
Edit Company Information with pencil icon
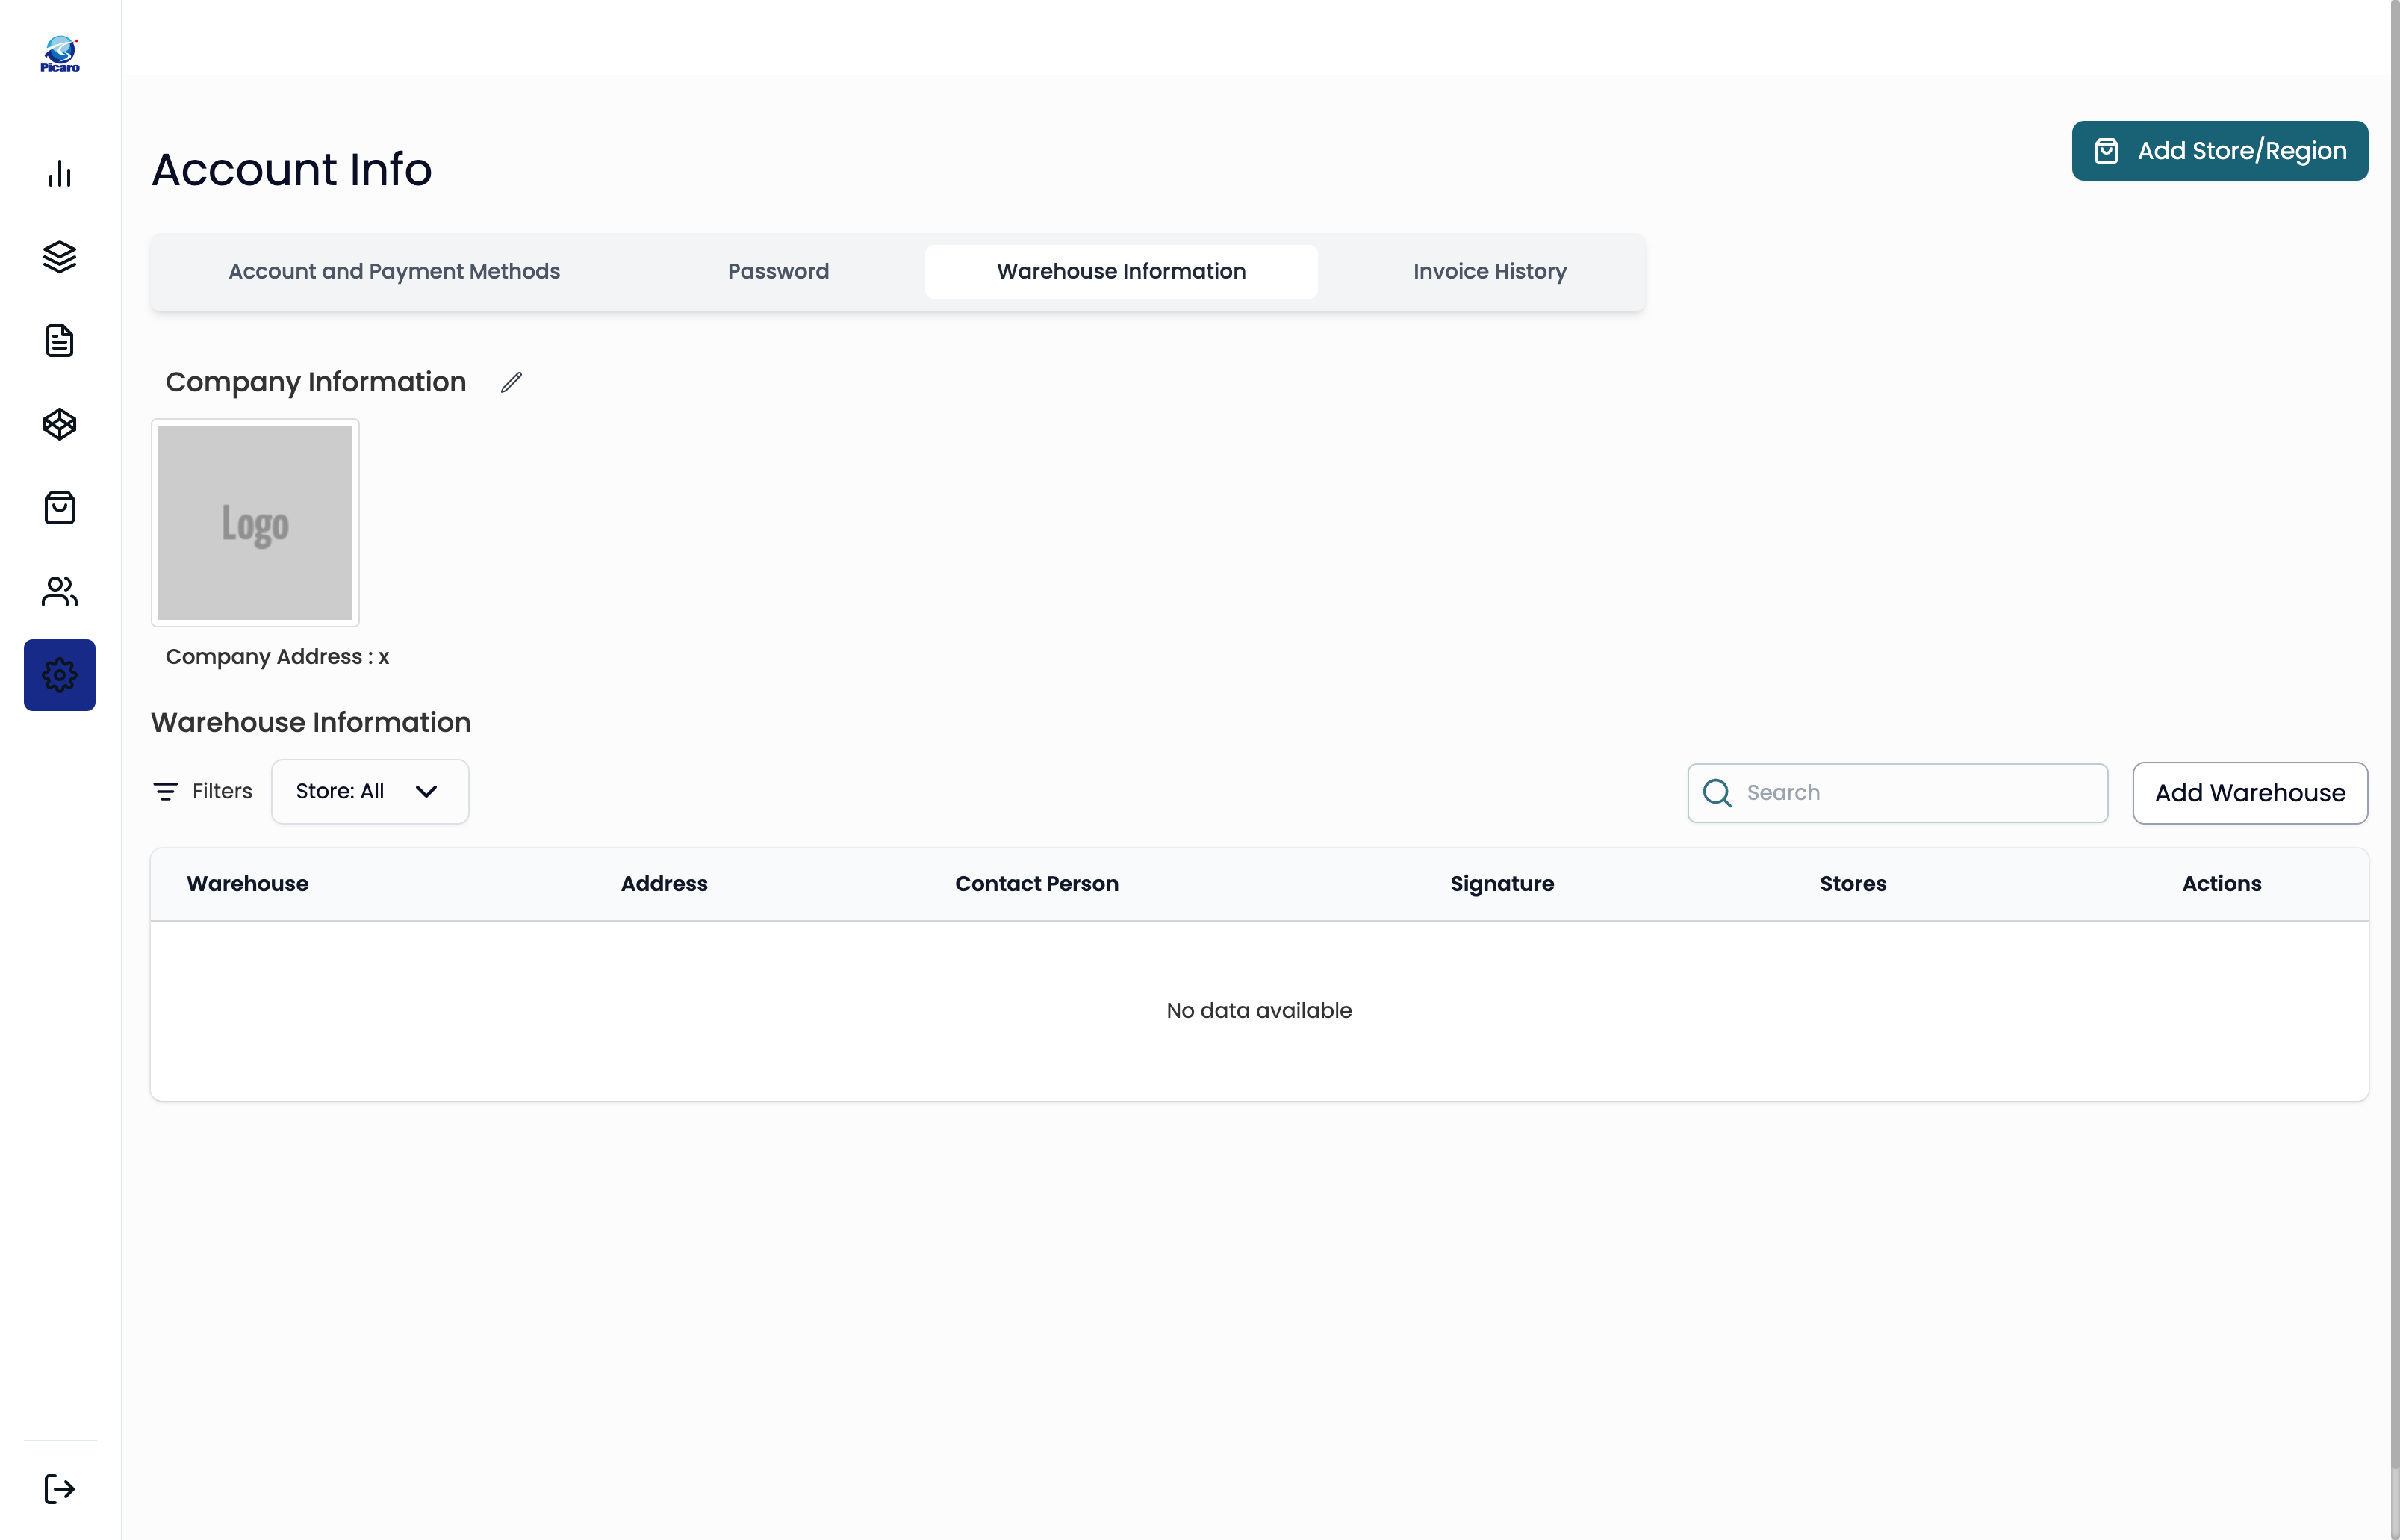pyautogui.click(x=512, y=382)
